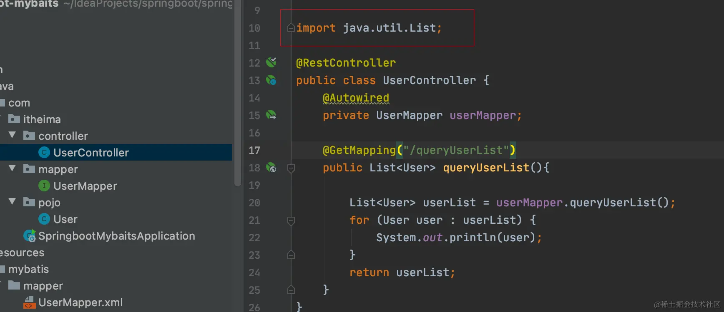Click the autowired dependency gutter icon on line 15
This screenshot has width=724, height=312.
pyautogui.click(x=271, y=115)
